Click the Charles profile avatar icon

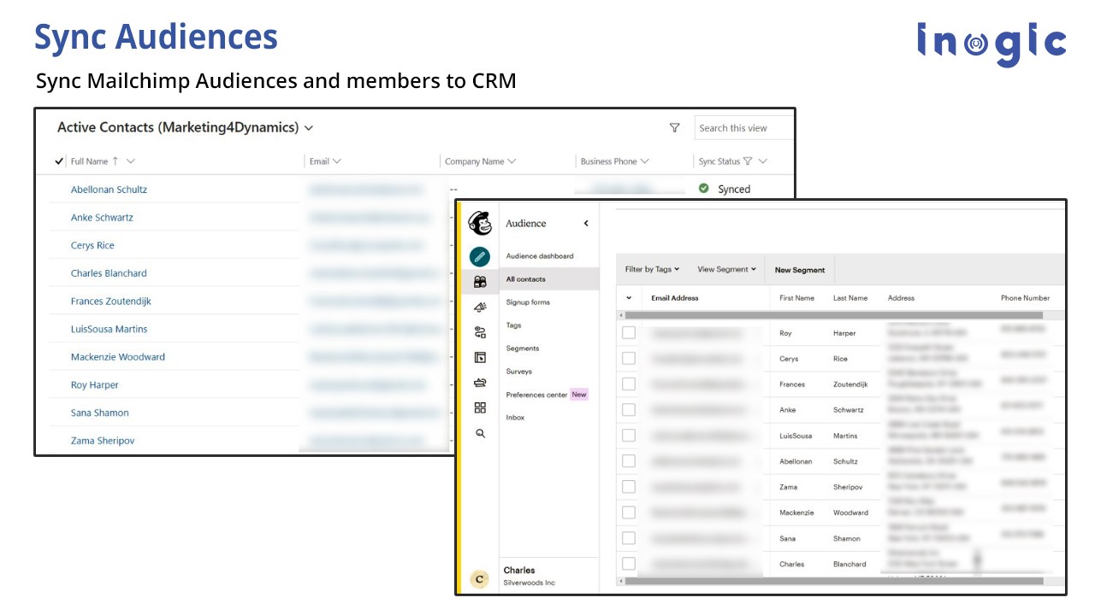point(480,579)
